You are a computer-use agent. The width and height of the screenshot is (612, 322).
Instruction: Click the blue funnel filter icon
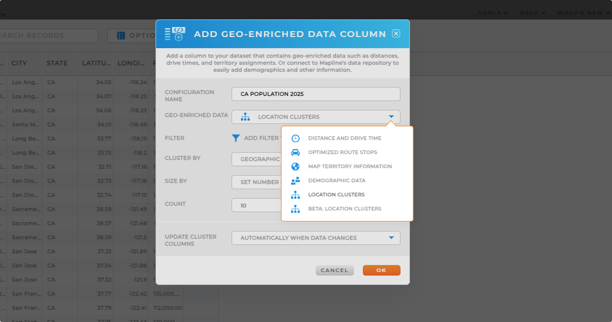tap(236, 138)
